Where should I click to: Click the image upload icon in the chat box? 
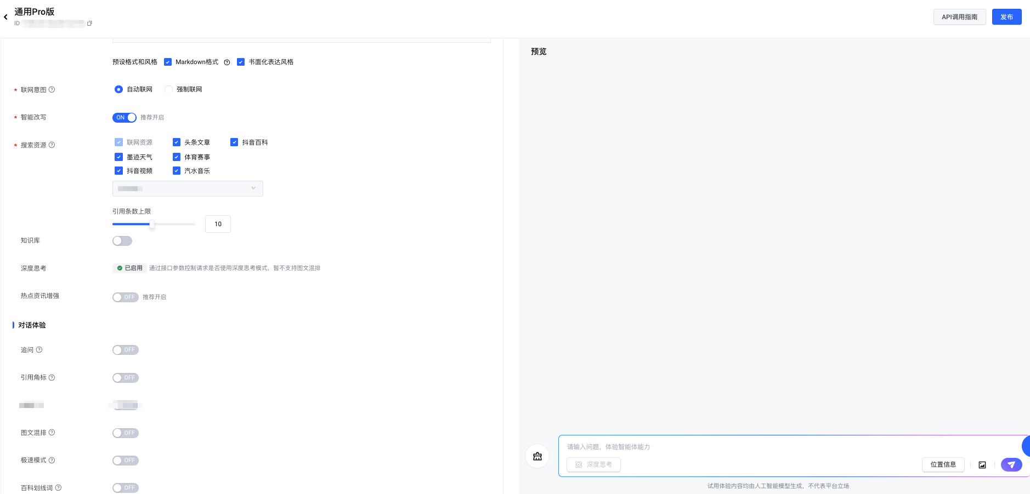(982, 465)
